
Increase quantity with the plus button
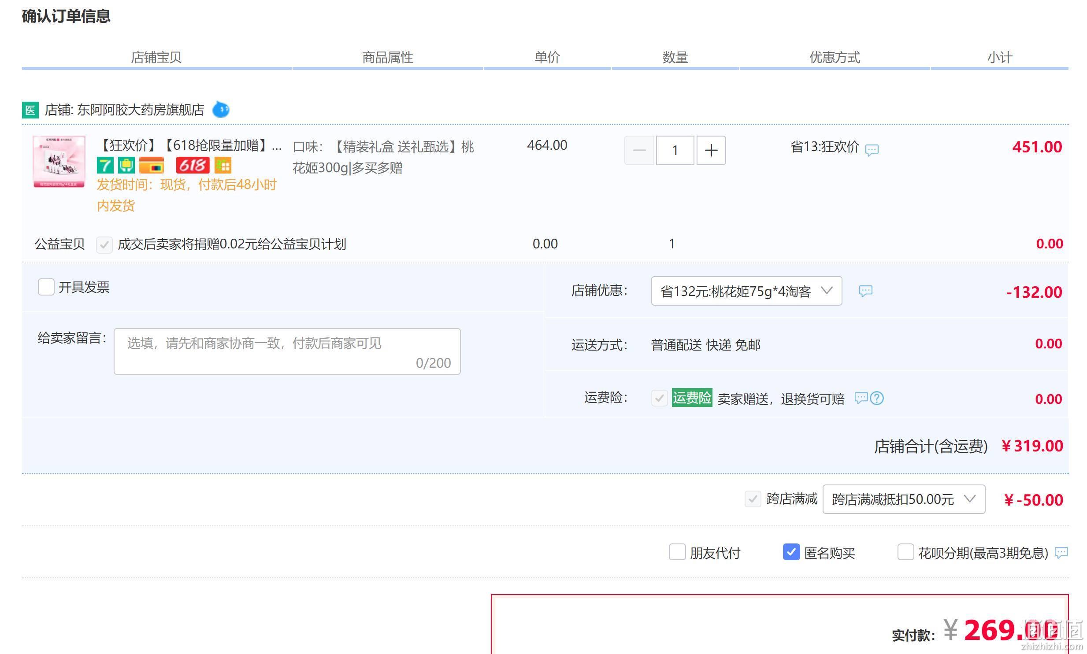[711, 150]
